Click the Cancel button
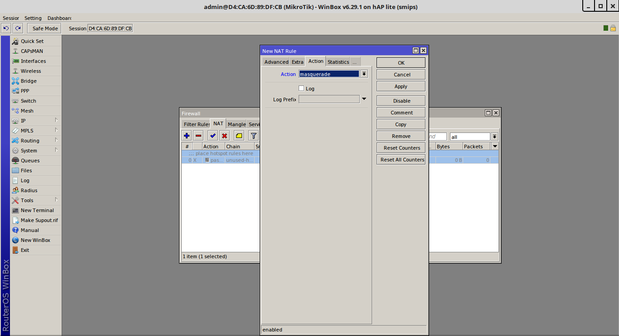619x336 pixels. pos(401,75)
